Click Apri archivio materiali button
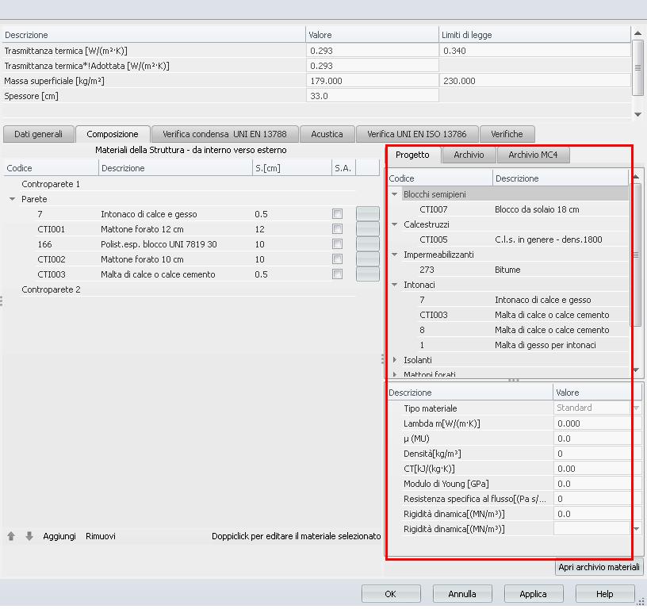Image resolution: width=647 pixels, height=613 pixels. pyautogui.click(x=599, y=567)
